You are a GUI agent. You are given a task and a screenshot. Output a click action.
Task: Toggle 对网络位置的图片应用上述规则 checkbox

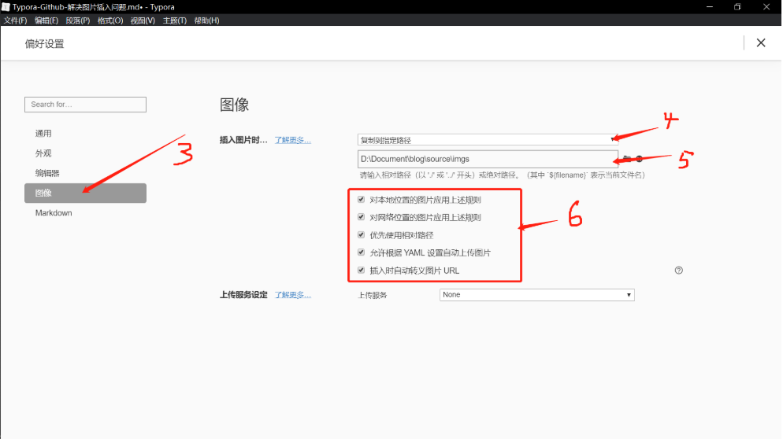(361, 217)
